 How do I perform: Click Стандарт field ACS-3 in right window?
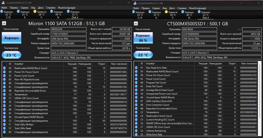(x=221, y=53)
